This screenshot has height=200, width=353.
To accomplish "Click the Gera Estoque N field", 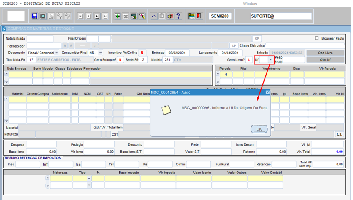I will [120, 60].
